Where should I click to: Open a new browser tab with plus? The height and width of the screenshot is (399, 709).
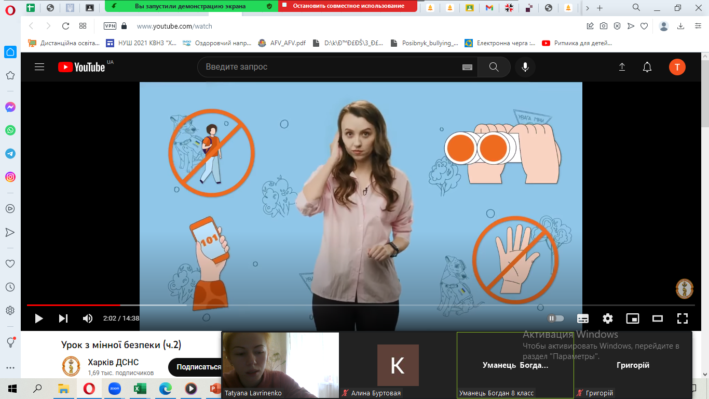click(600, 8)
